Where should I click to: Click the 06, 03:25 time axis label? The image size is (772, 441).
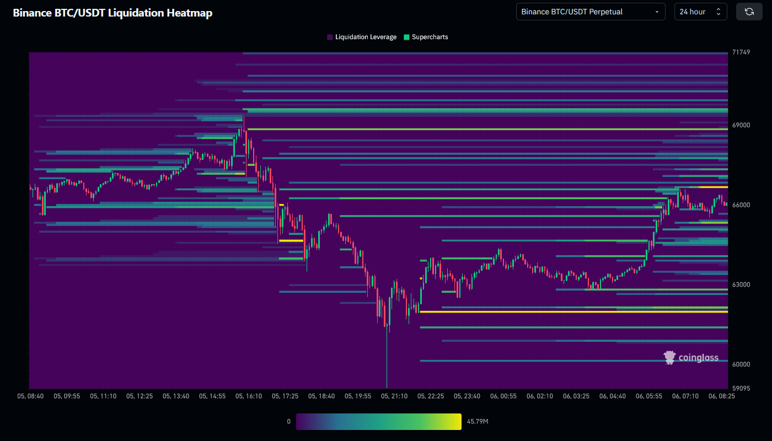click(576, 396)
